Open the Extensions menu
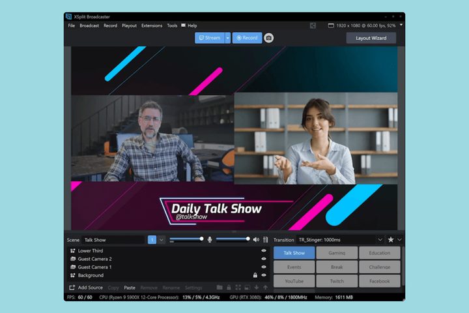469x313 pixels. (152, 25)
